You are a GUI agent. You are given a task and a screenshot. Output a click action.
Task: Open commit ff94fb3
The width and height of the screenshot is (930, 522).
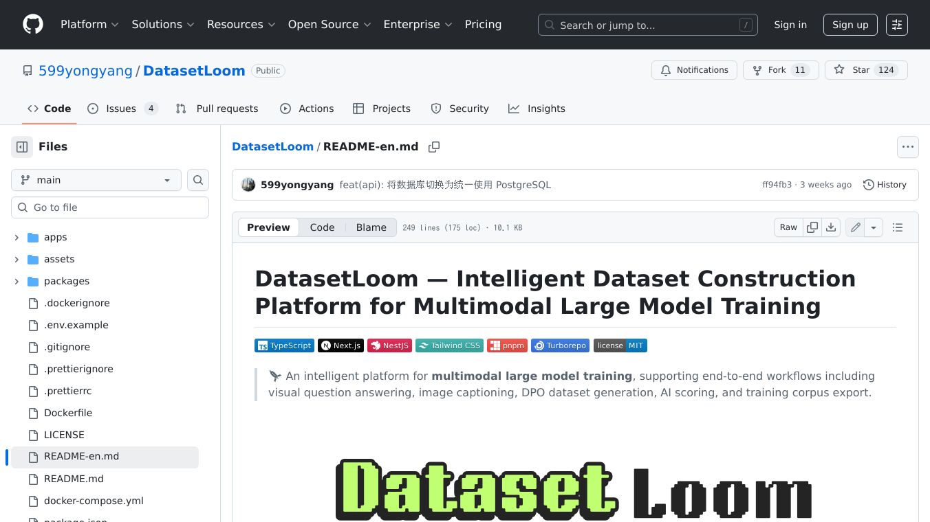pos(777,185)
